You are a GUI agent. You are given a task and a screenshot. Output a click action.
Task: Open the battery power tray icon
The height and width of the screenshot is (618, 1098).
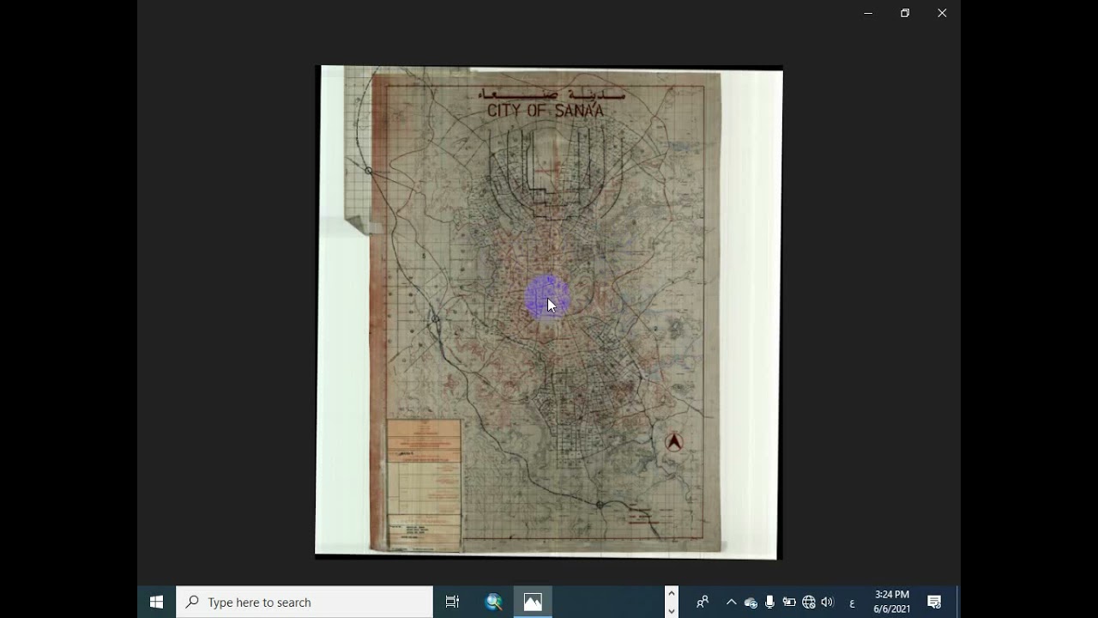pos(789,603)
